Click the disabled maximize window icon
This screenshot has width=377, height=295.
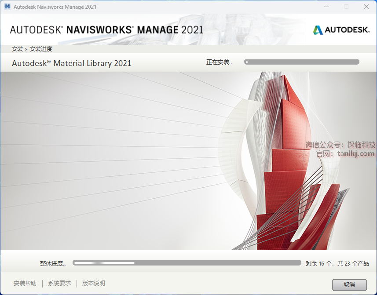point(346,7)
